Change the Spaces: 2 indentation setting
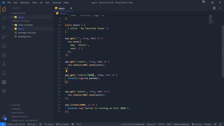 coord(151,124)
